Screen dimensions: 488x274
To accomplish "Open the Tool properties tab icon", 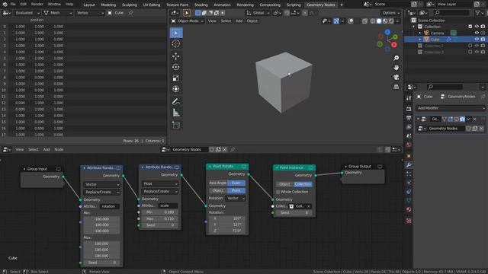I will (x=409, y=98).
